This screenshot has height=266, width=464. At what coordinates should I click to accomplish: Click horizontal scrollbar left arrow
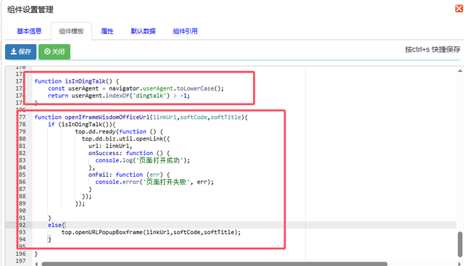[x=36, y=264]
